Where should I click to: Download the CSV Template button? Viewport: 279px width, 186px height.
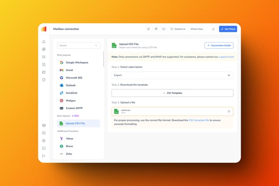172,93
